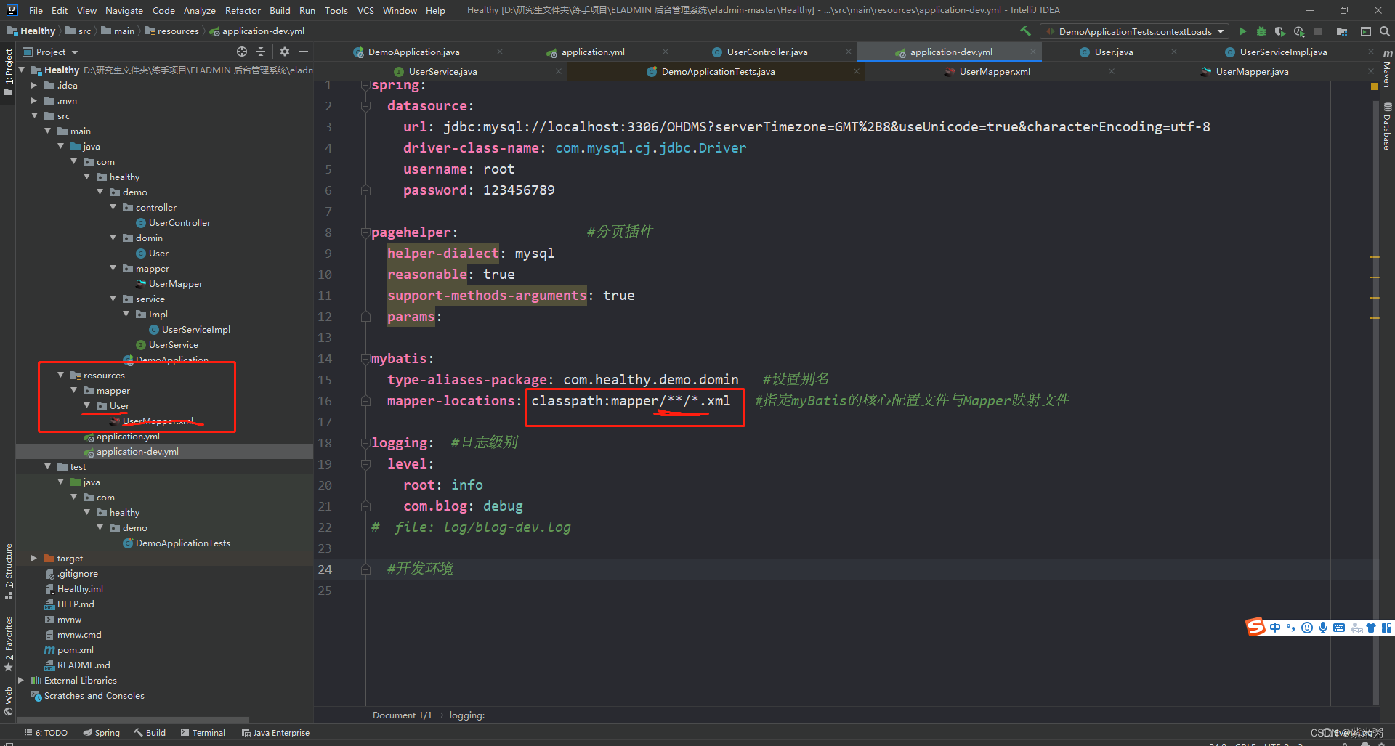Screen dimensions: 1395x746
Task: Expand the target folder
Action: (x=34, y=558)
